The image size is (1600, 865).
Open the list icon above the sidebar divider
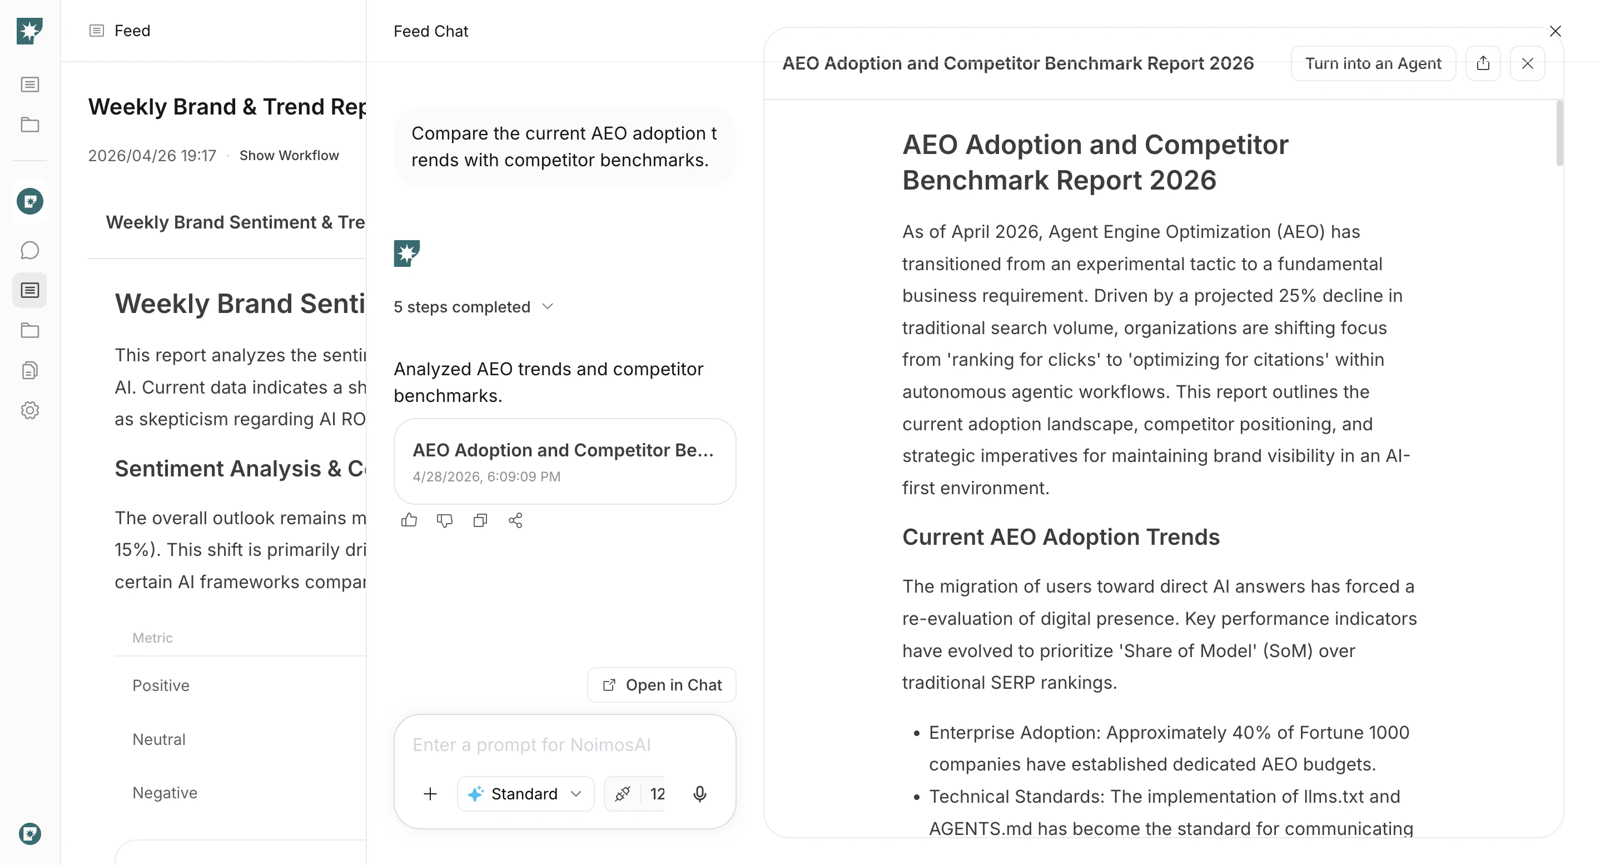click(x=30, y=84)
